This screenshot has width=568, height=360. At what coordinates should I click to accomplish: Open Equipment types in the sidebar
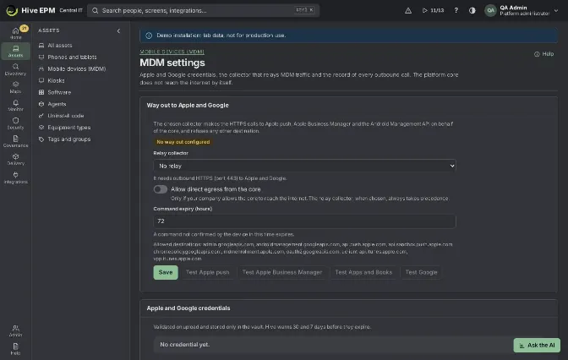coord(68,128)
